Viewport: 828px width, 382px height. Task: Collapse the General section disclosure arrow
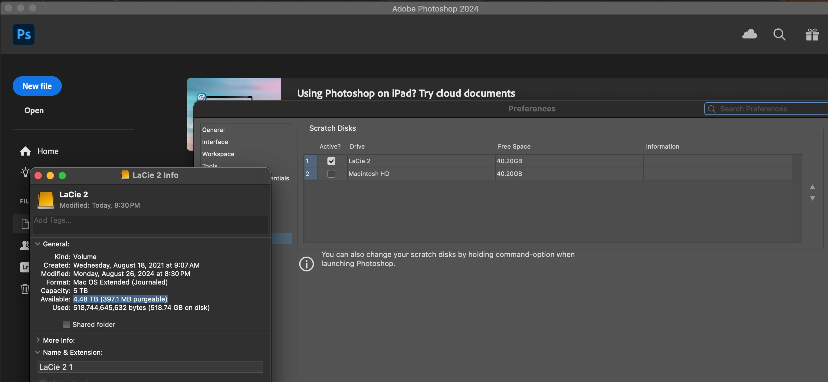pos(38,244)
